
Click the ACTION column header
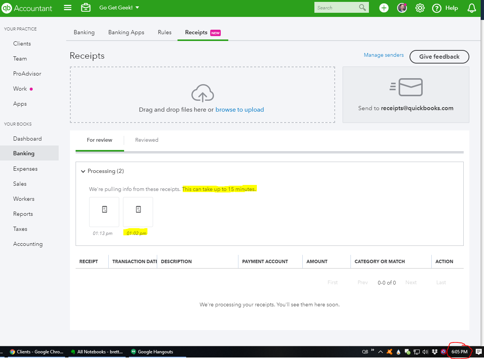pos(444,261)
